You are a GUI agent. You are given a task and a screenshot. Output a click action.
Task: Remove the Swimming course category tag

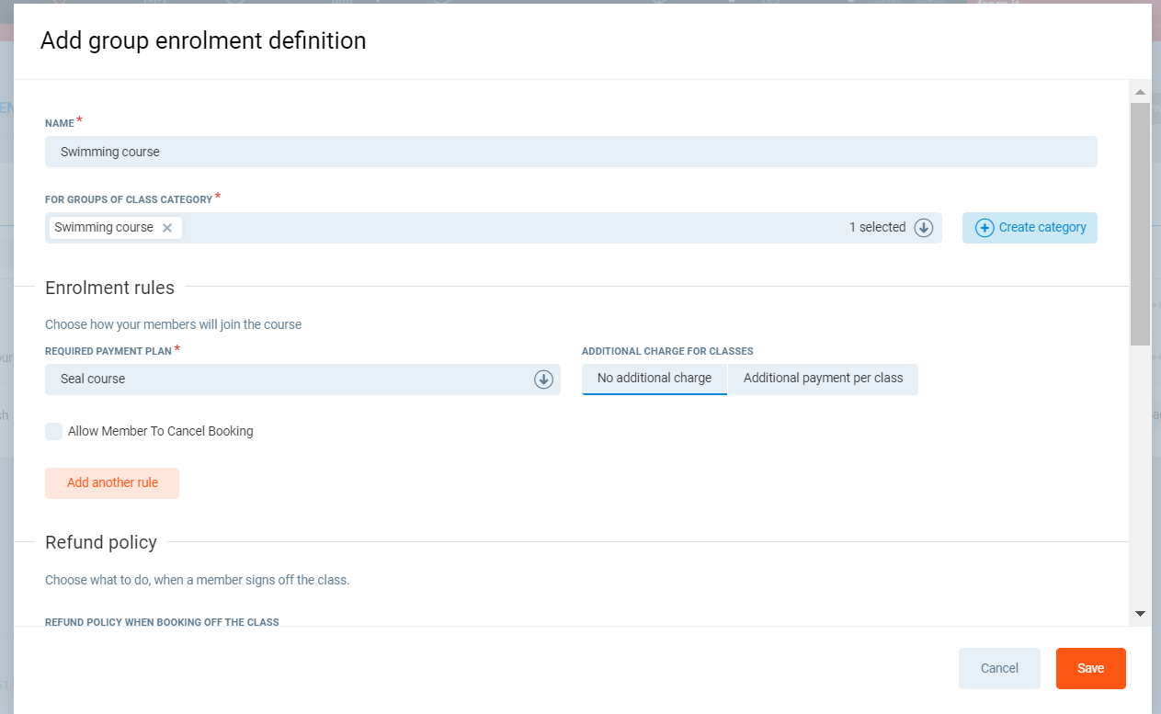(x=167, y=228)
